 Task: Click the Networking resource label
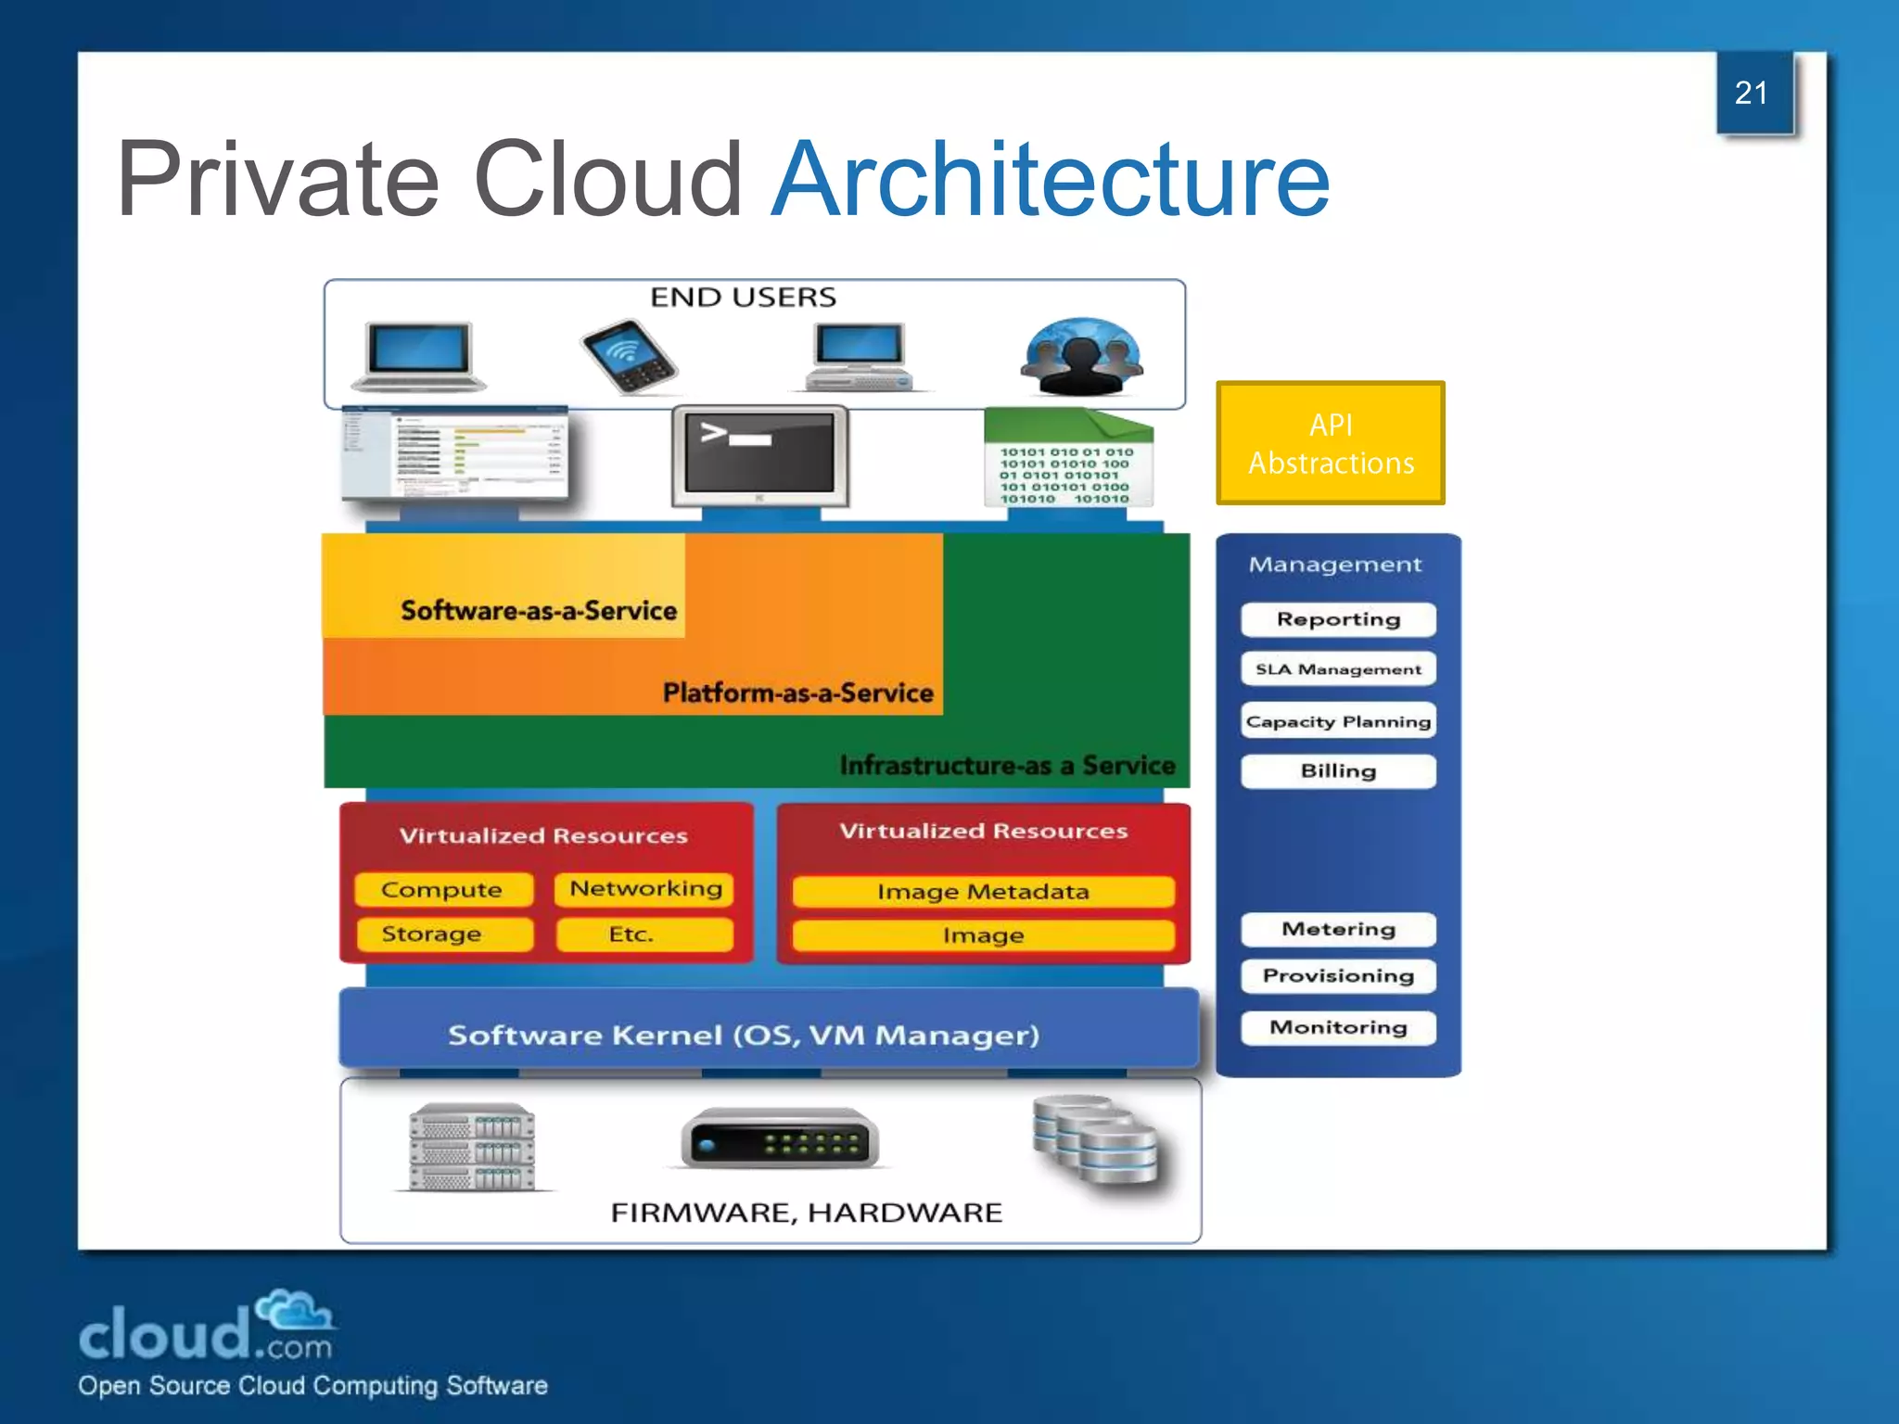point(645,889)
